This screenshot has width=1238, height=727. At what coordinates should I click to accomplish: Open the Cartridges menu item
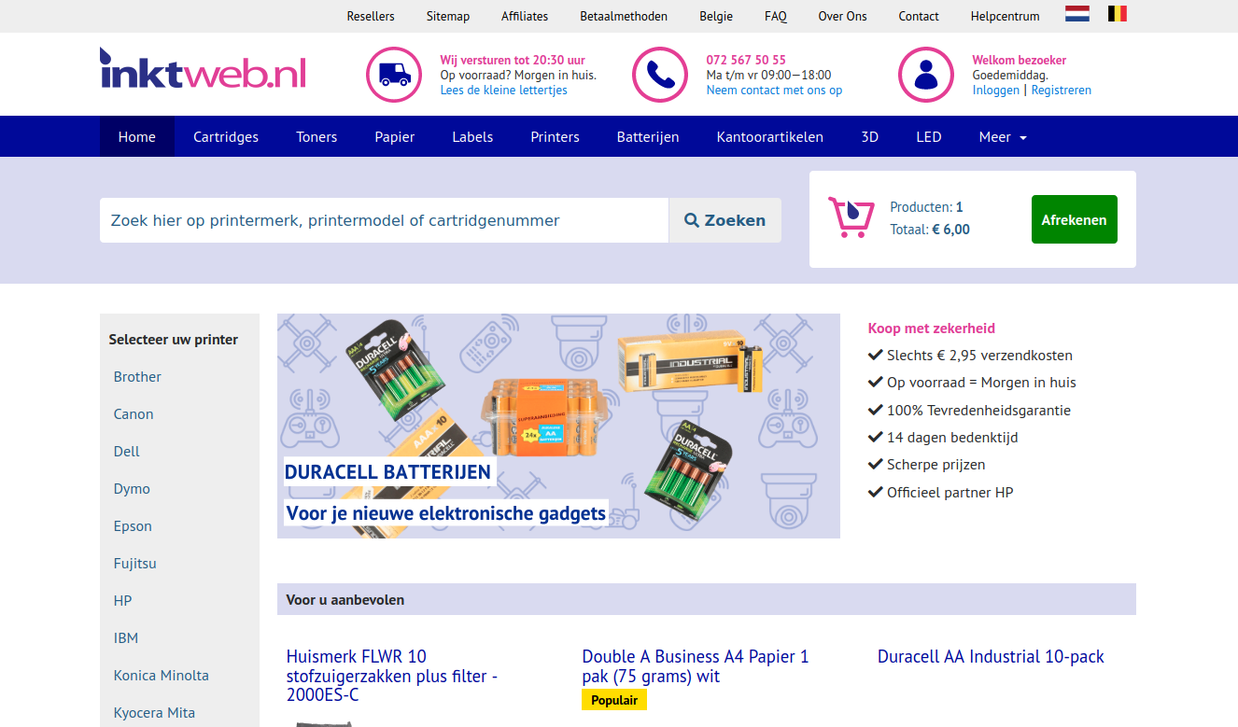[226, 137]
